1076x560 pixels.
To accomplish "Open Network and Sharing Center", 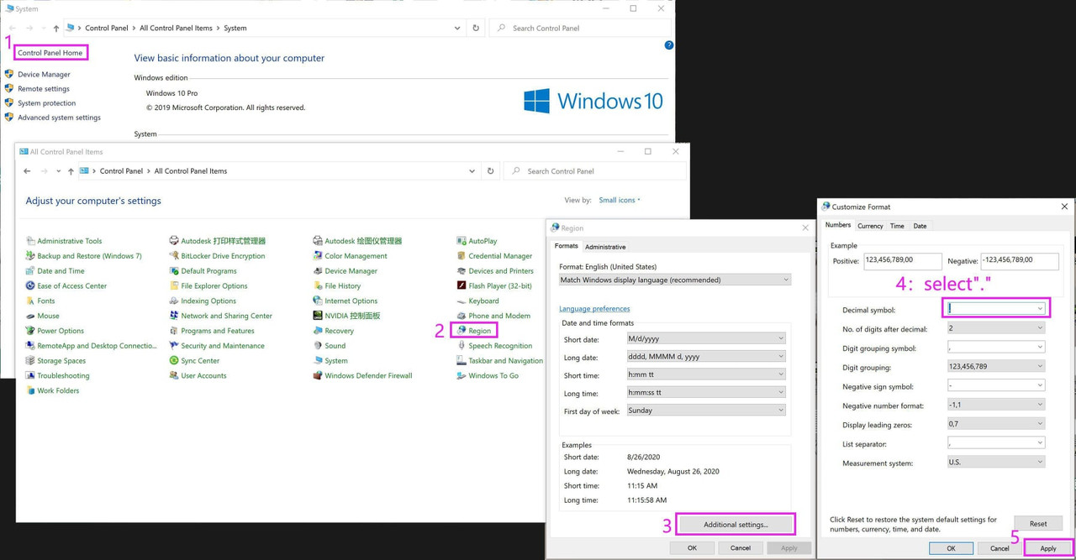I will click(x=221, y=316).
